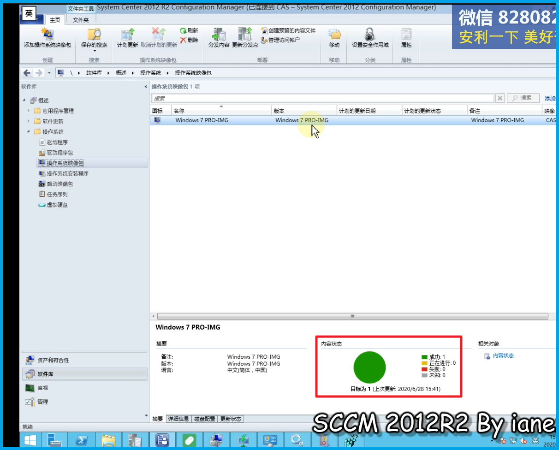Image resolution: width=559 pixels, height=450 pixels.
Task: Click the navigation forward arrow
Action: [x=39, y=73]
